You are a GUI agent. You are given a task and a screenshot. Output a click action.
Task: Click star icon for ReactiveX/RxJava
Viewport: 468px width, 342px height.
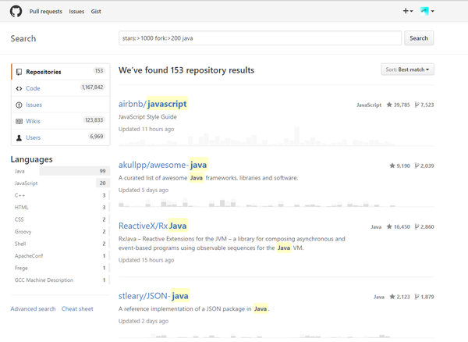(389, 226)
